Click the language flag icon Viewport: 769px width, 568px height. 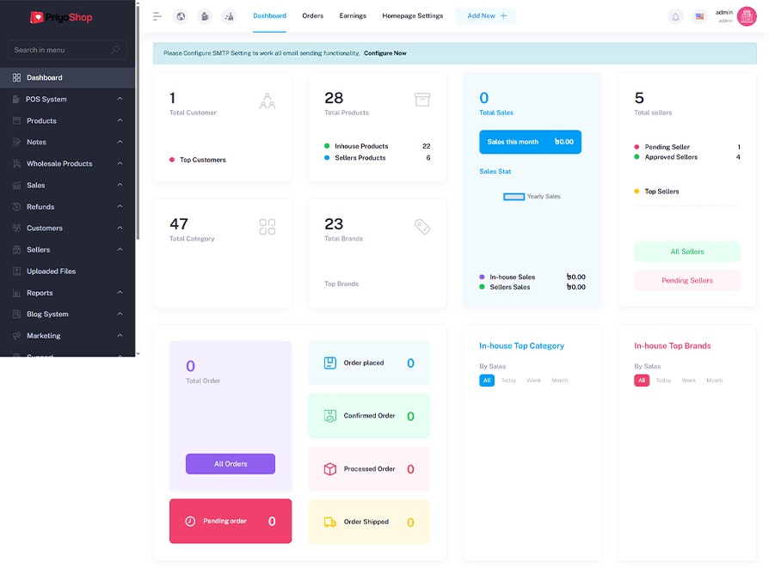tap(699, 16)
